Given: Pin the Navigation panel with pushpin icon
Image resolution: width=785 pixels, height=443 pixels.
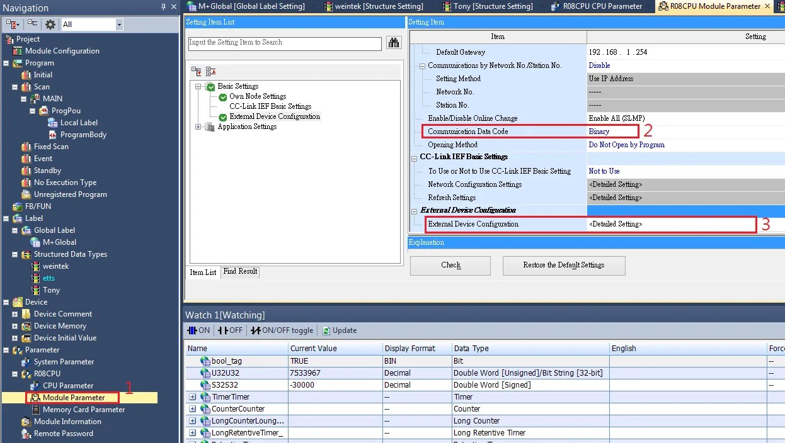Looking at the screenshot, I should 164,8.
